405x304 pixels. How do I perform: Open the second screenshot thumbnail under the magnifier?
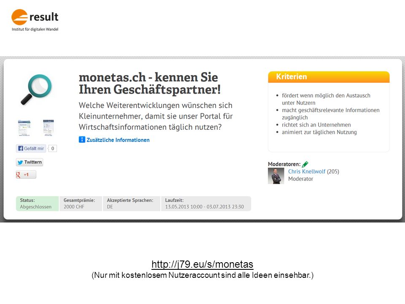(48, 128)
